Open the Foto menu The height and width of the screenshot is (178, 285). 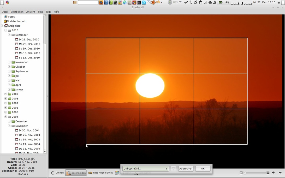tap(40, 12)
